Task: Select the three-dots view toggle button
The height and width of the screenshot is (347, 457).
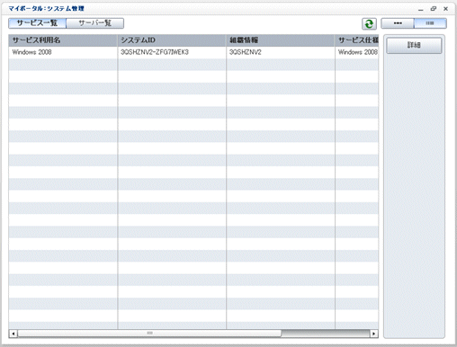Action: pos(398,23)
